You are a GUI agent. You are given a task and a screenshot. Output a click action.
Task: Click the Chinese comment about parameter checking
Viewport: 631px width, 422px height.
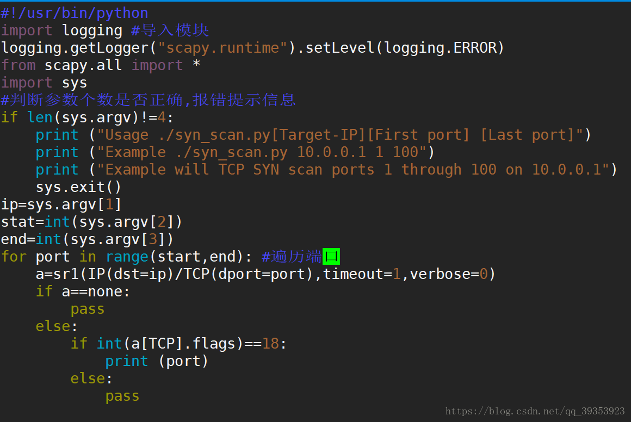coord(148,100)
